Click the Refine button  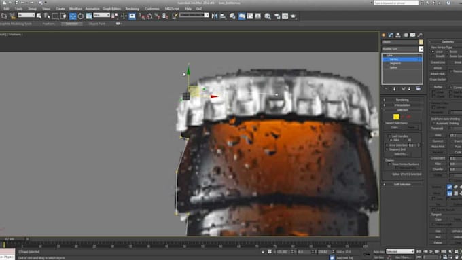click(x=438, y=87)
